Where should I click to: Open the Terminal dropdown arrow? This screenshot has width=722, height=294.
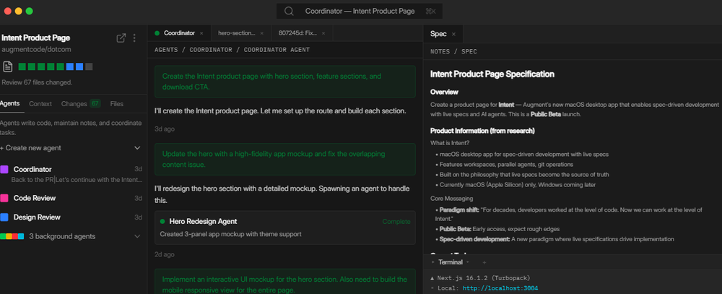click(468, 262)
